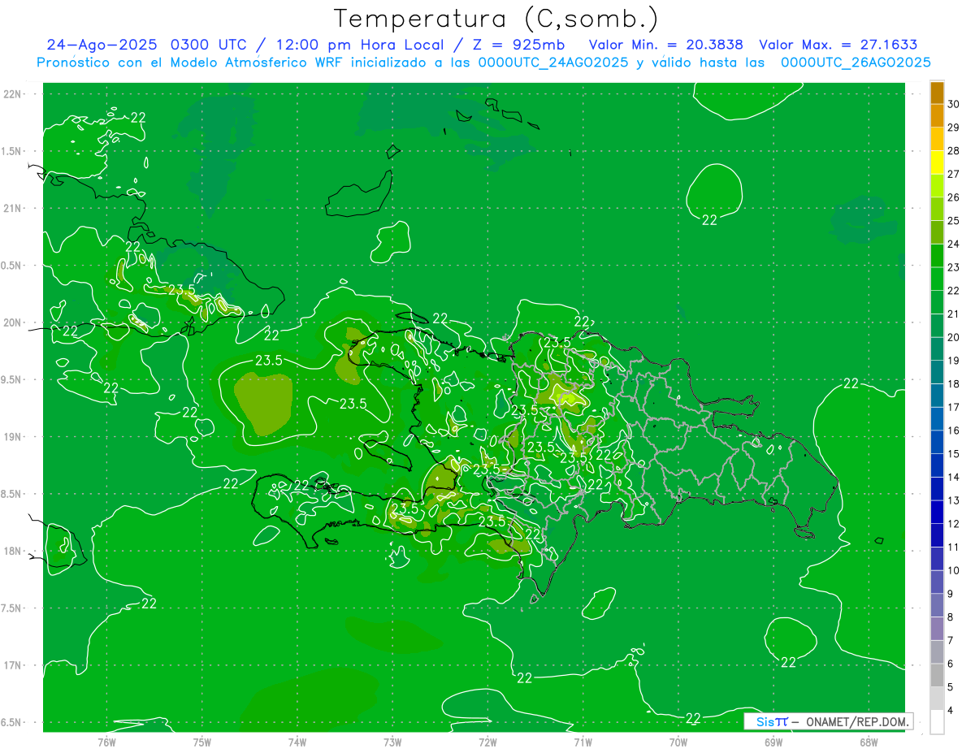Click the colorbar scale label "24"
The image size is (975, 753).
[x=954, y=244]
